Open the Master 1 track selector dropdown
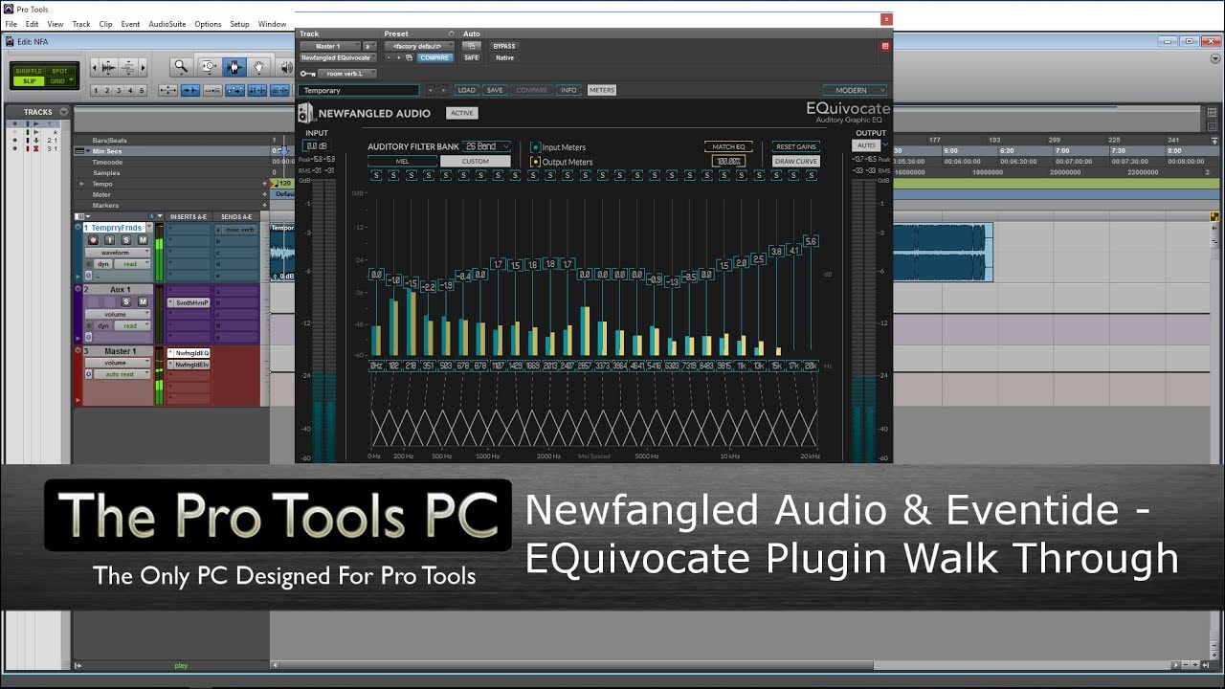Image resolution: width=1225 pixels, height=689 pixels. click(329, 46)
